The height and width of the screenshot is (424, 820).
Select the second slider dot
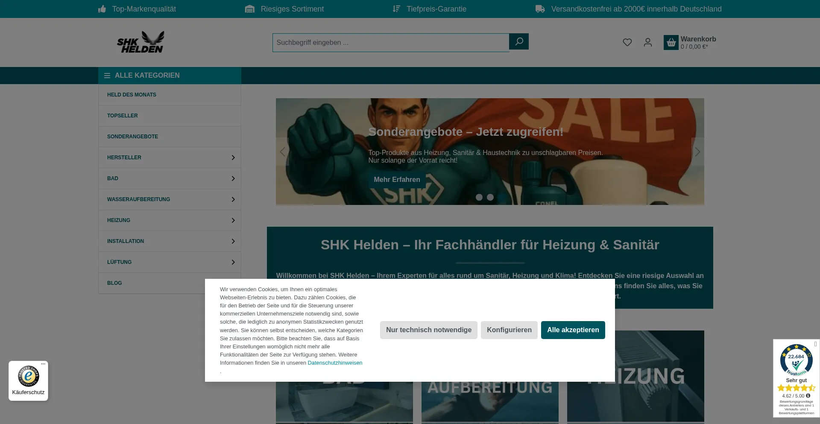click(490, 197)
